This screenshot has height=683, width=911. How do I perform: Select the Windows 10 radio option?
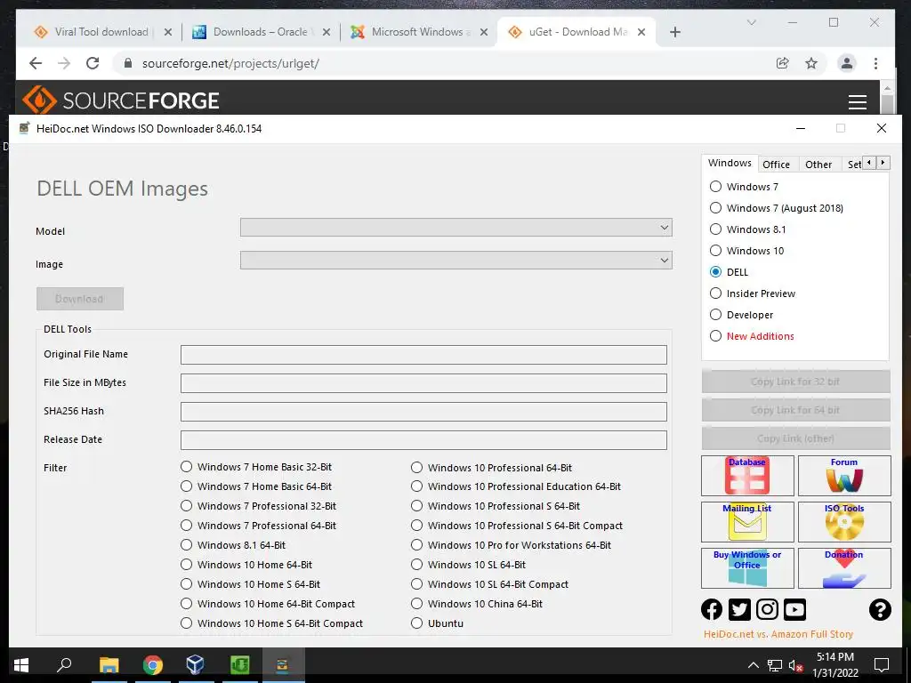click(x=747, y=250)
